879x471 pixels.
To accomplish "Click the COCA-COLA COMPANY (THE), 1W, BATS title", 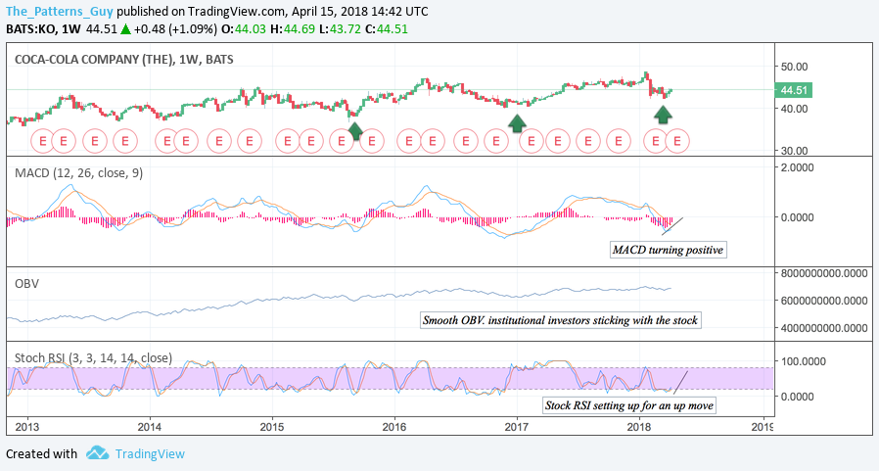I will [x=124, y=60].
